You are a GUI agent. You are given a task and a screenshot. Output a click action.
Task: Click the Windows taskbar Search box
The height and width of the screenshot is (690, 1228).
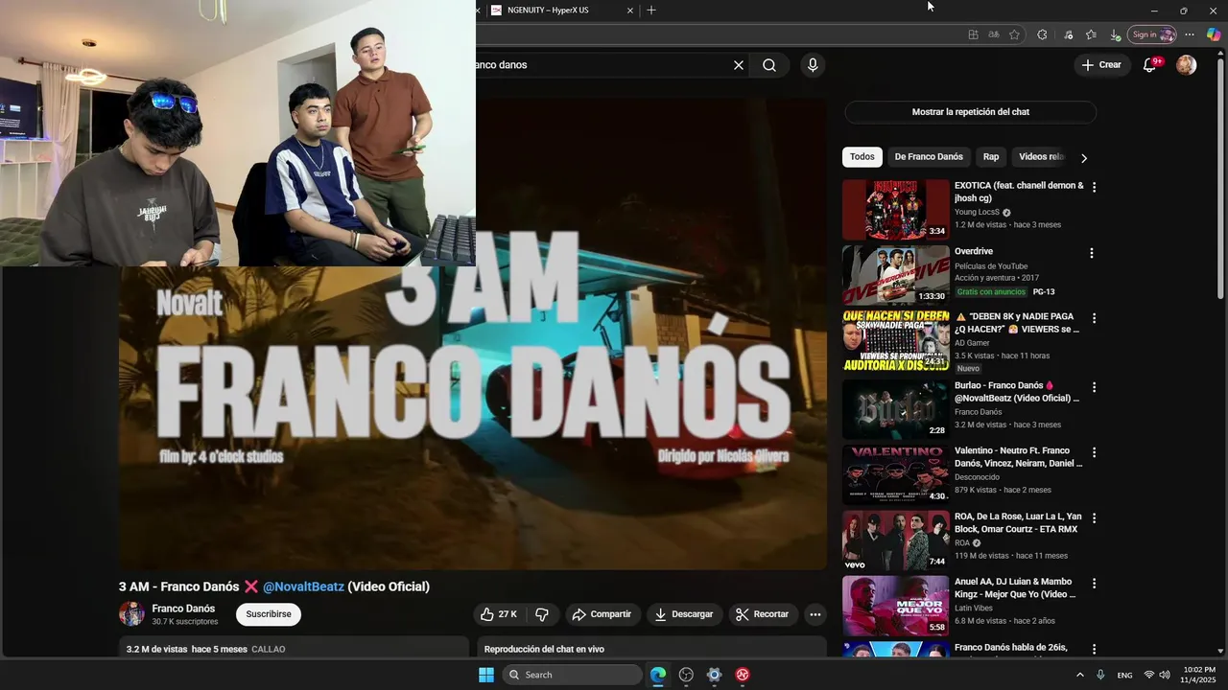[572, 675]
